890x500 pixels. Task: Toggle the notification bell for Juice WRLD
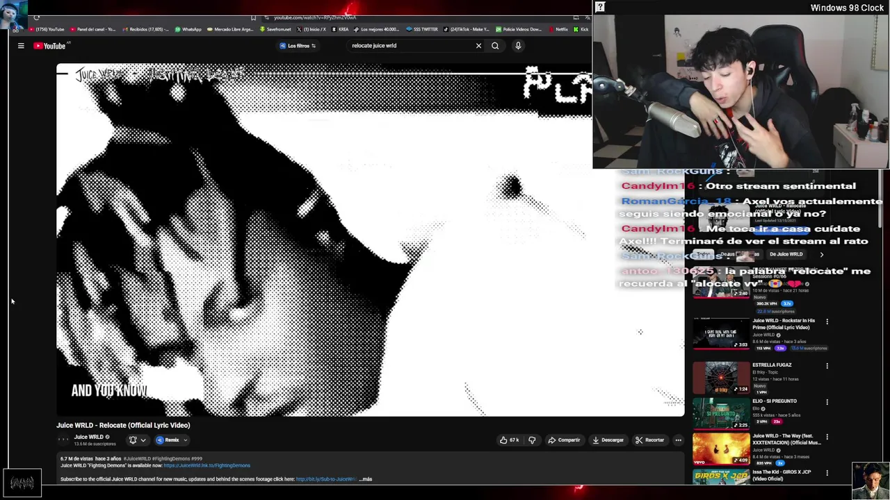coord(133,440)
